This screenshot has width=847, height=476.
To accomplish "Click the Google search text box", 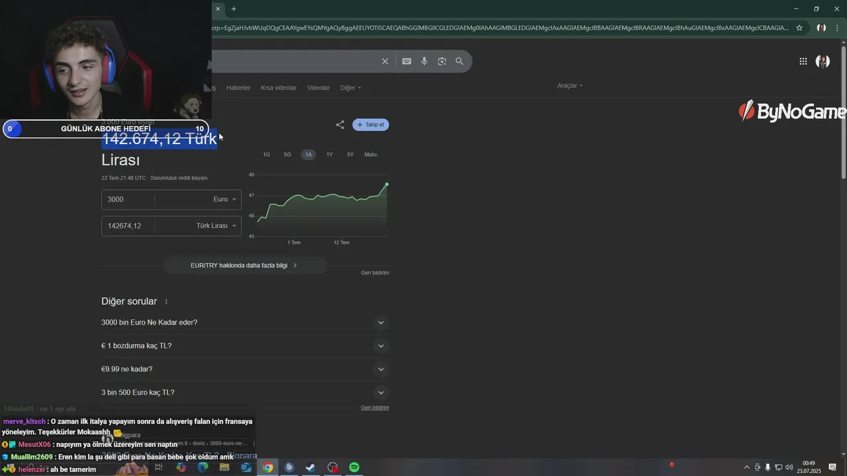I will click(294, 61).
